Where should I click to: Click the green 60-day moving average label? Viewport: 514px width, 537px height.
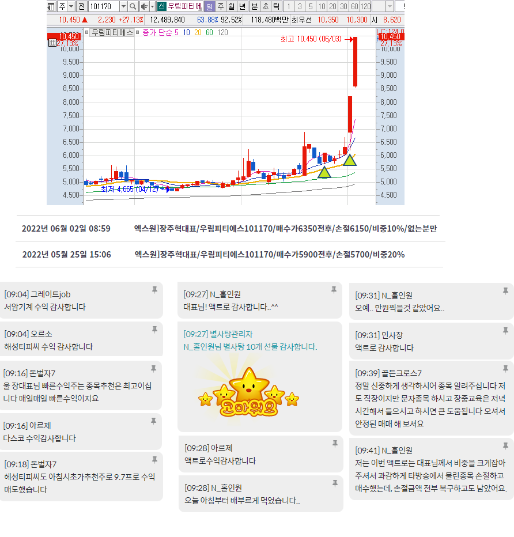pos(210,32)
